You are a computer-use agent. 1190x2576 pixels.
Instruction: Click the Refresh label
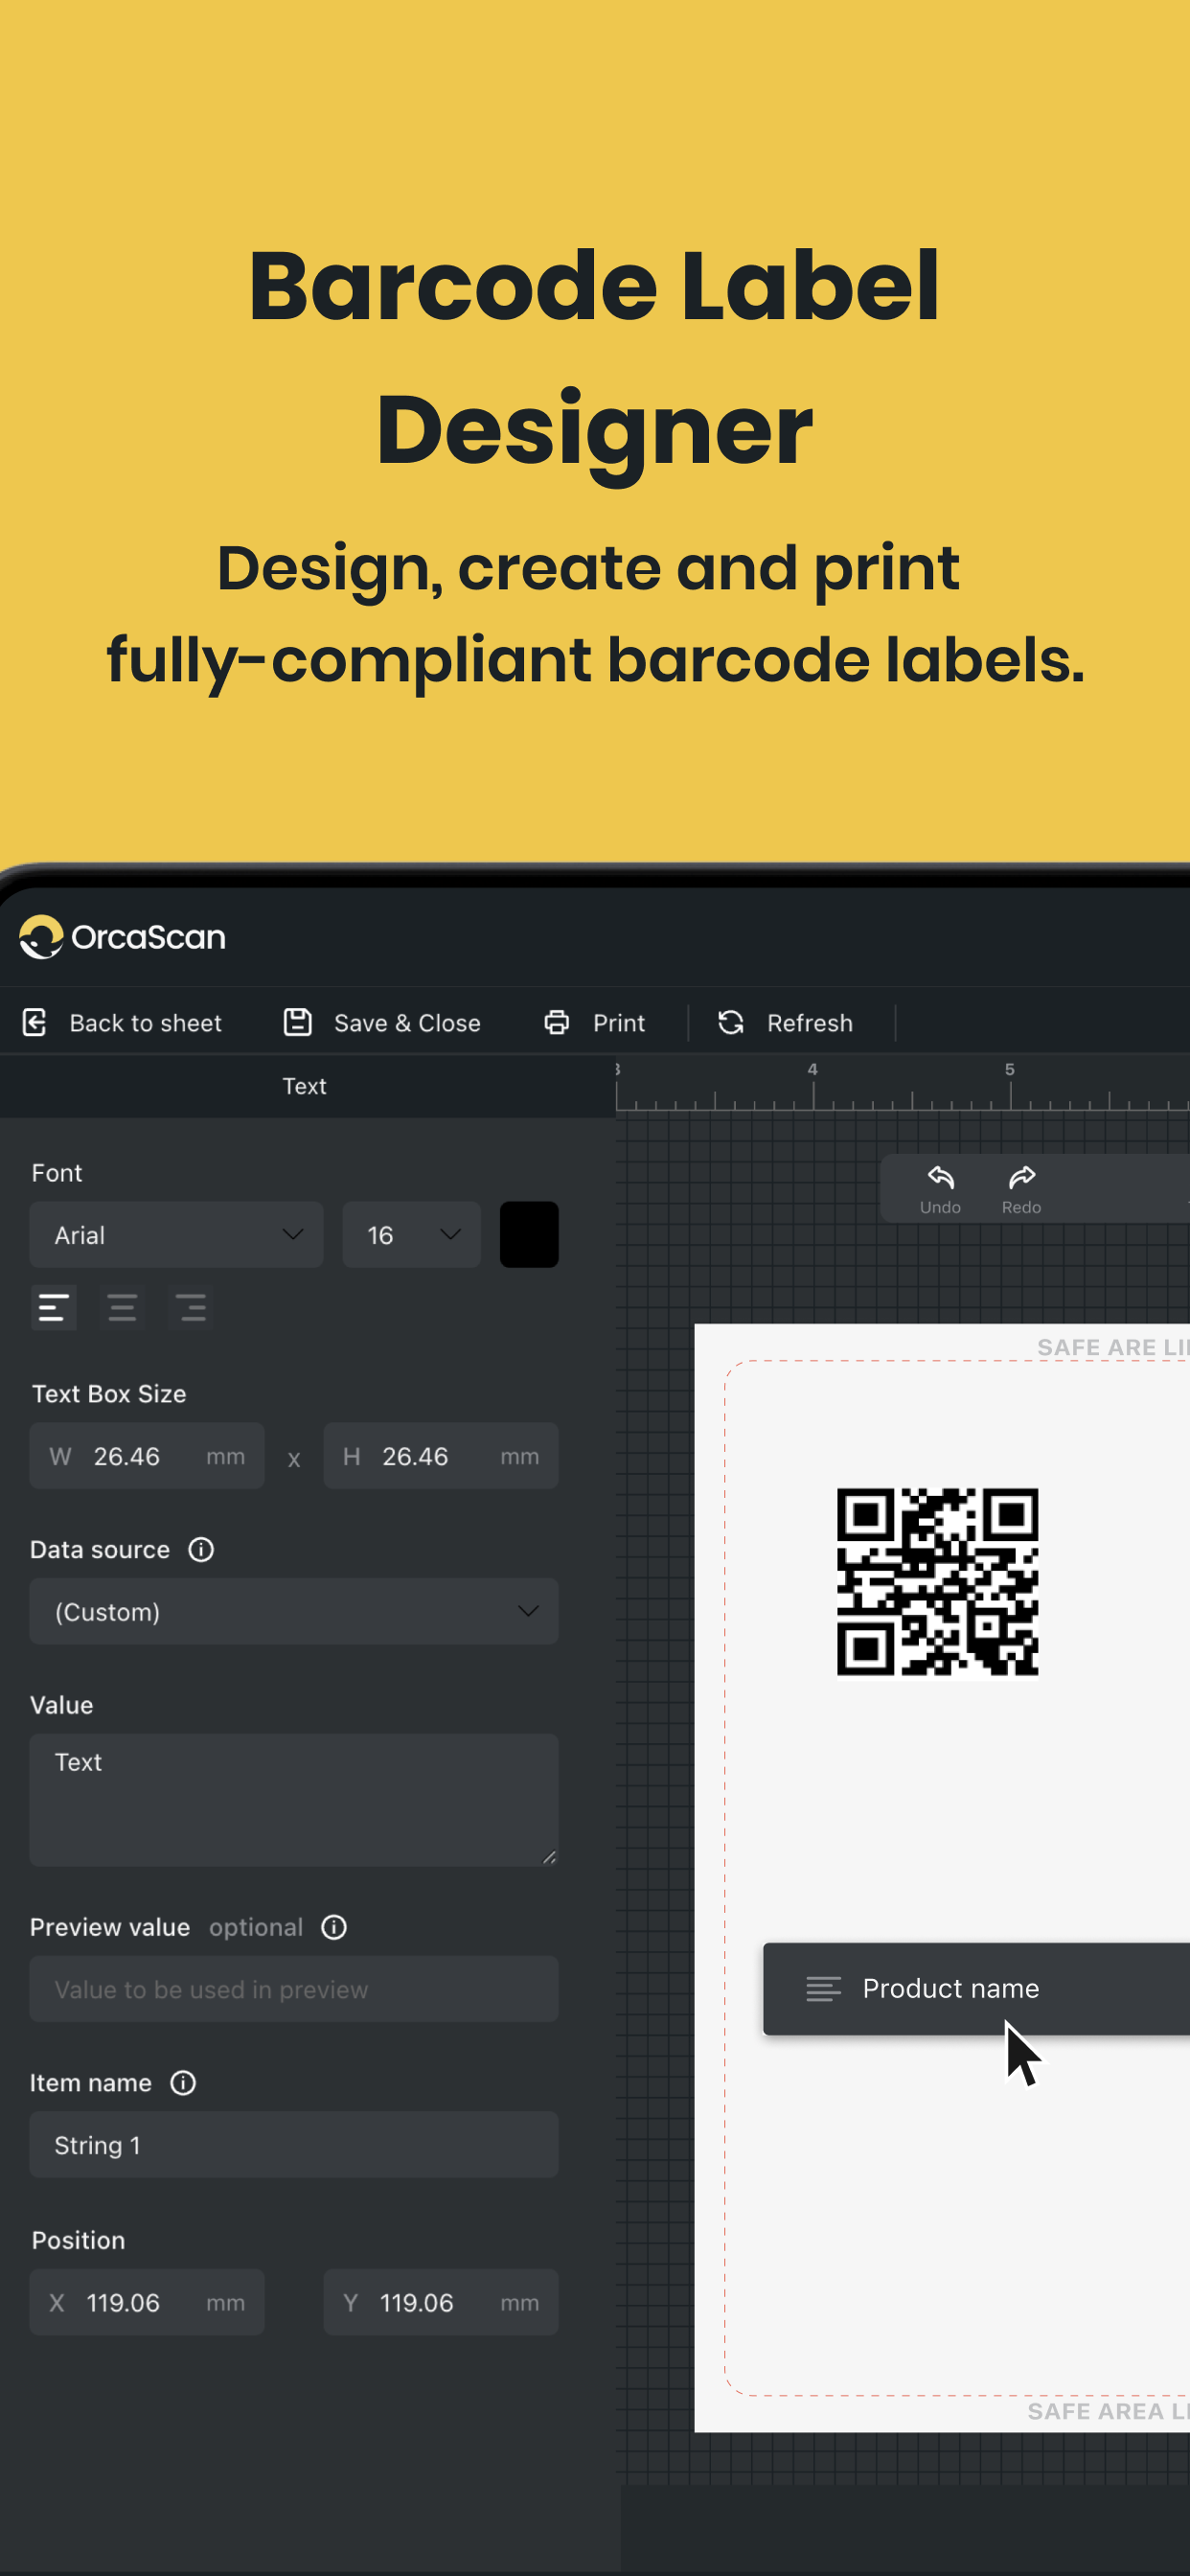tap(810, 1023)
